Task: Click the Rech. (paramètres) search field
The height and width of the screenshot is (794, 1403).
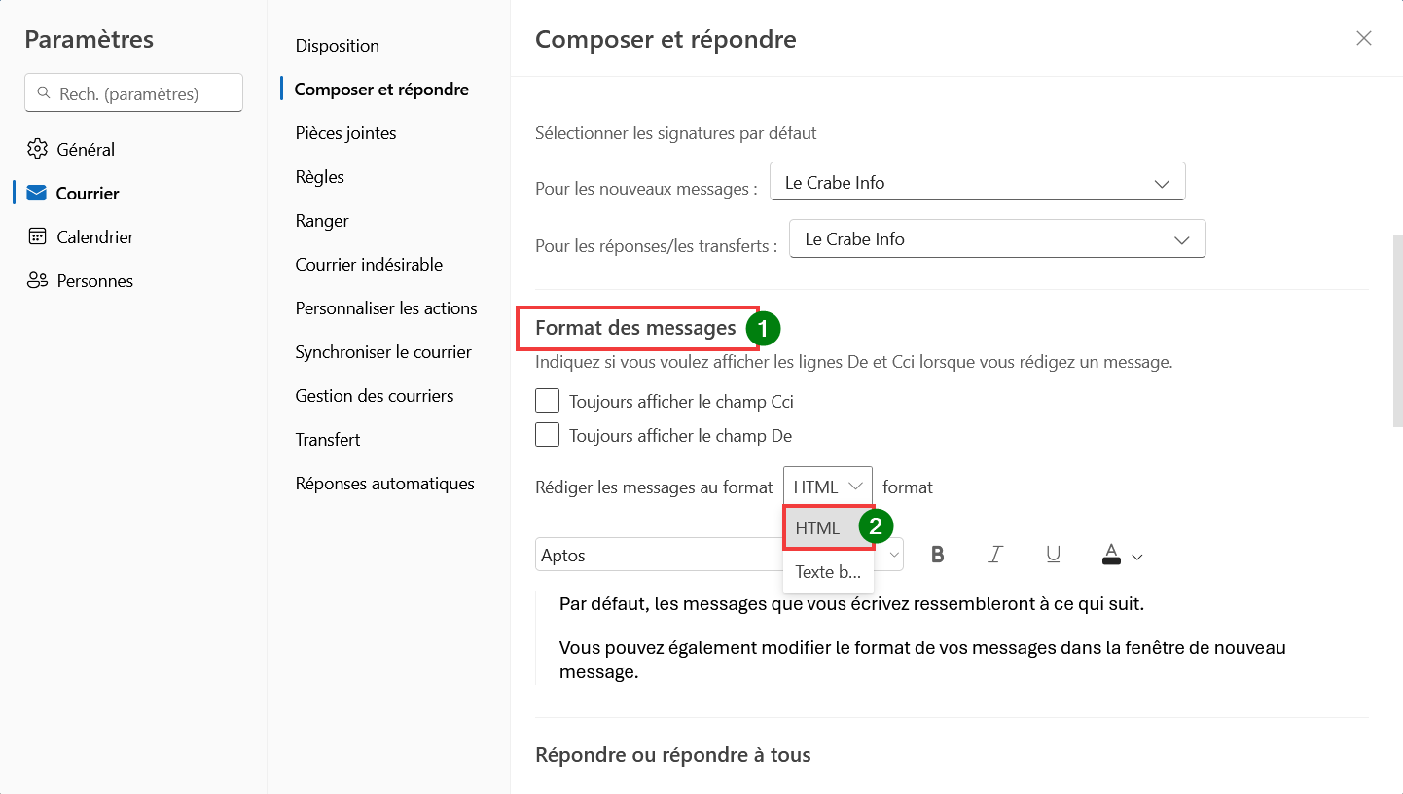Action: [x=133, y=93]
